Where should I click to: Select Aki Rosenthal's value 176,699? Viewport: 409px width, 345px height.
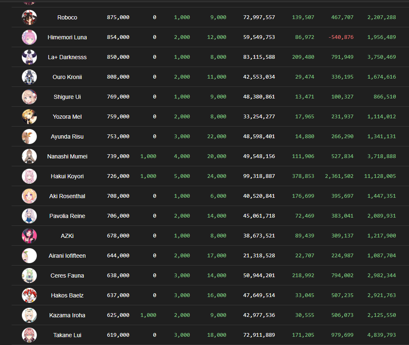[303, 196]
